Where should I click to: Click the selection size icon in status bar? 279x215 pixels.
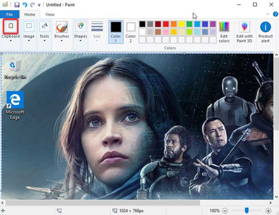pyautogui.click(x=59, y=211)
